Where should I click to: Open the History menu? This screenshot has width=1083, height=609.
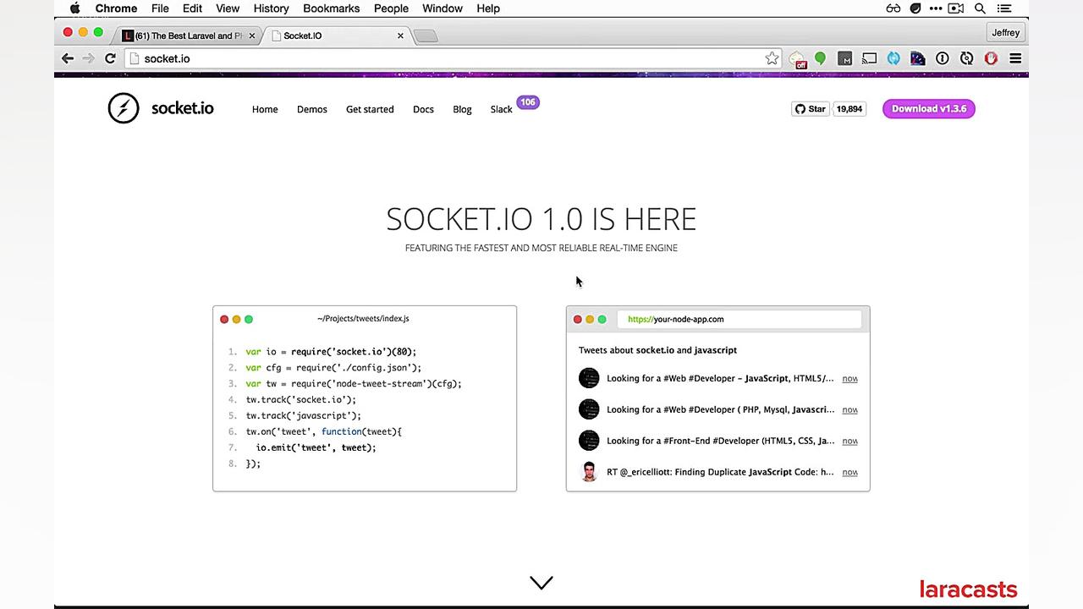[x=271, y=8]
